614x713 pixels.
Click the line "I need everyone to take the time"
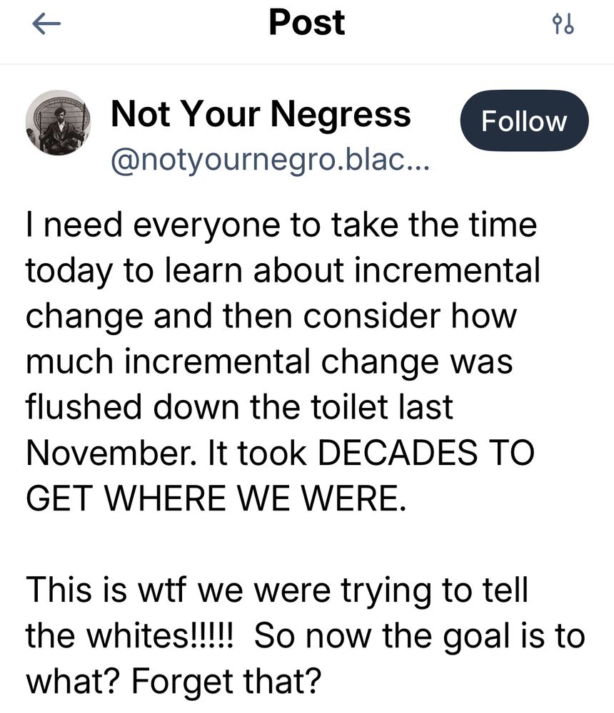click(281, 225)
